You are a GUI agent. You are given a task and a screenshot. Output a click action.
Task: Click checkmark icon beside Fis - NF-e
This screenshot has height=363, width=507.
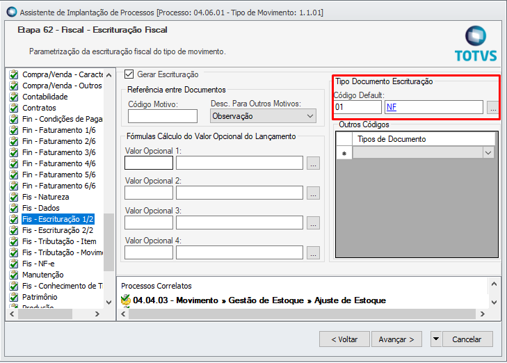pos(14,264)
